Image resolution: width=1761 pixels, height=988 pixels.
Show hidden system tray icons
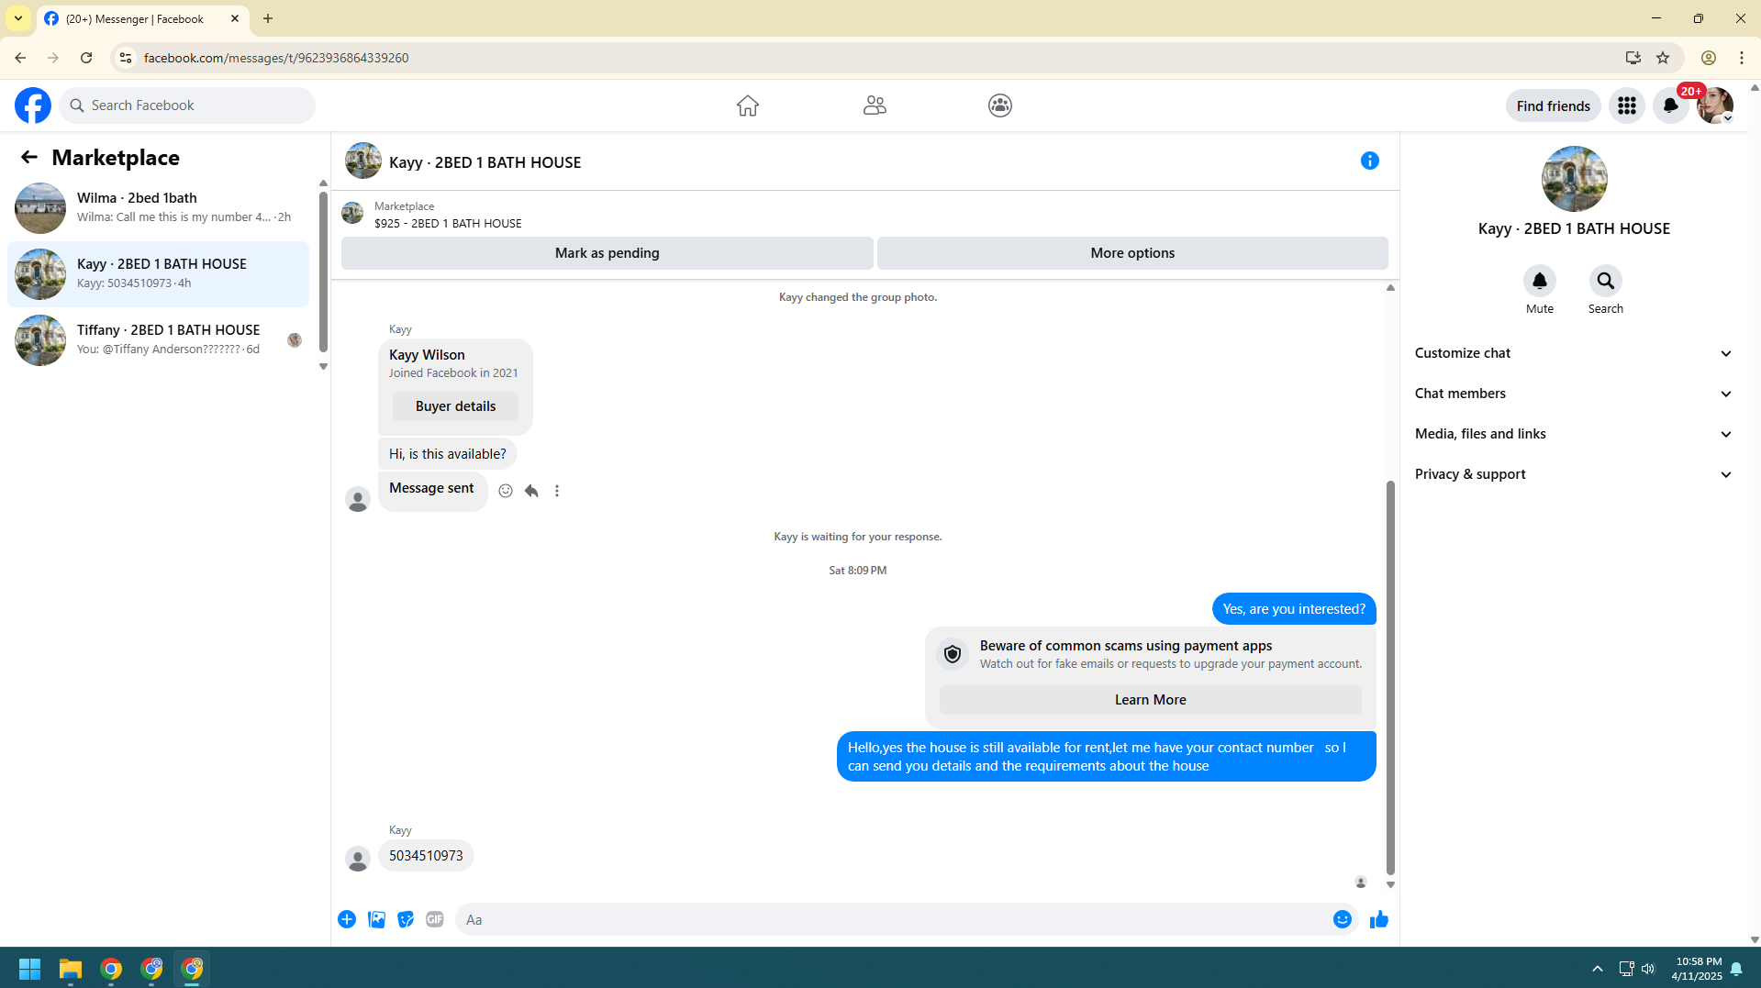[1598, 969]
